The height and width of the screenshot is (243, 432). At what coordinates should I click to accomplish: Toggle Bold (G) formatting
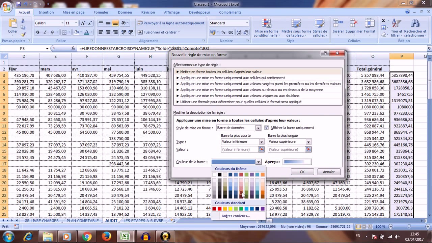coord(37,32)
